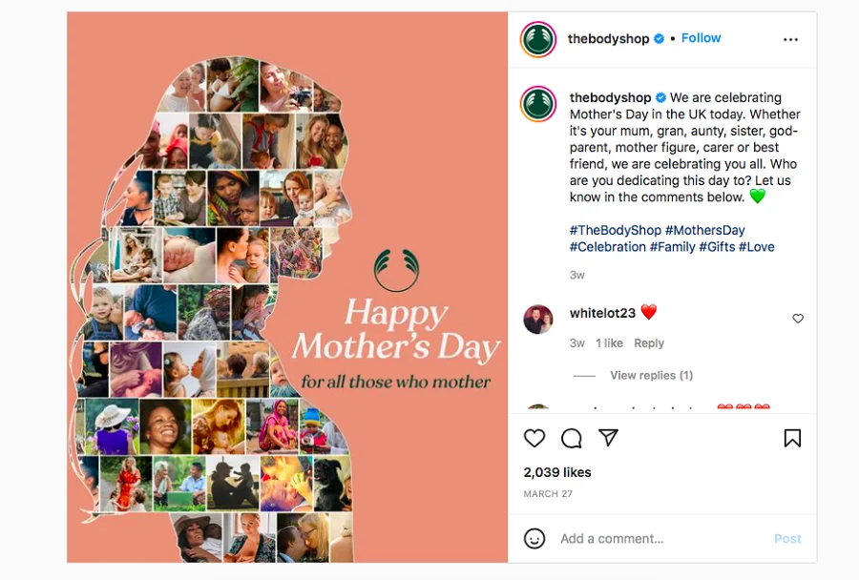Open the #TheBodyShop hashtag link
This screenshot has height=580, width=859.
pos(615,230)
